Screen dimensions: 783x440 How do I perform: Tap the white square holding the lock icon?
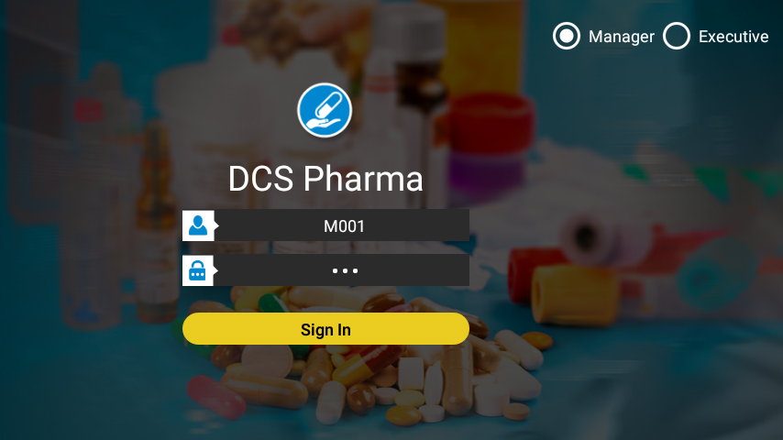198,270
